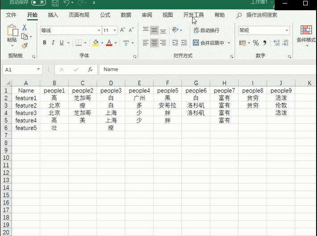This screenshot has width=317, height=236.
Task: Select cell containing 安哥拉
Action: (167, 106)
